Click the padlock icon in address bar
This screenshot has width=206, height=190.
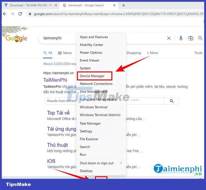(x=30, y=14)
